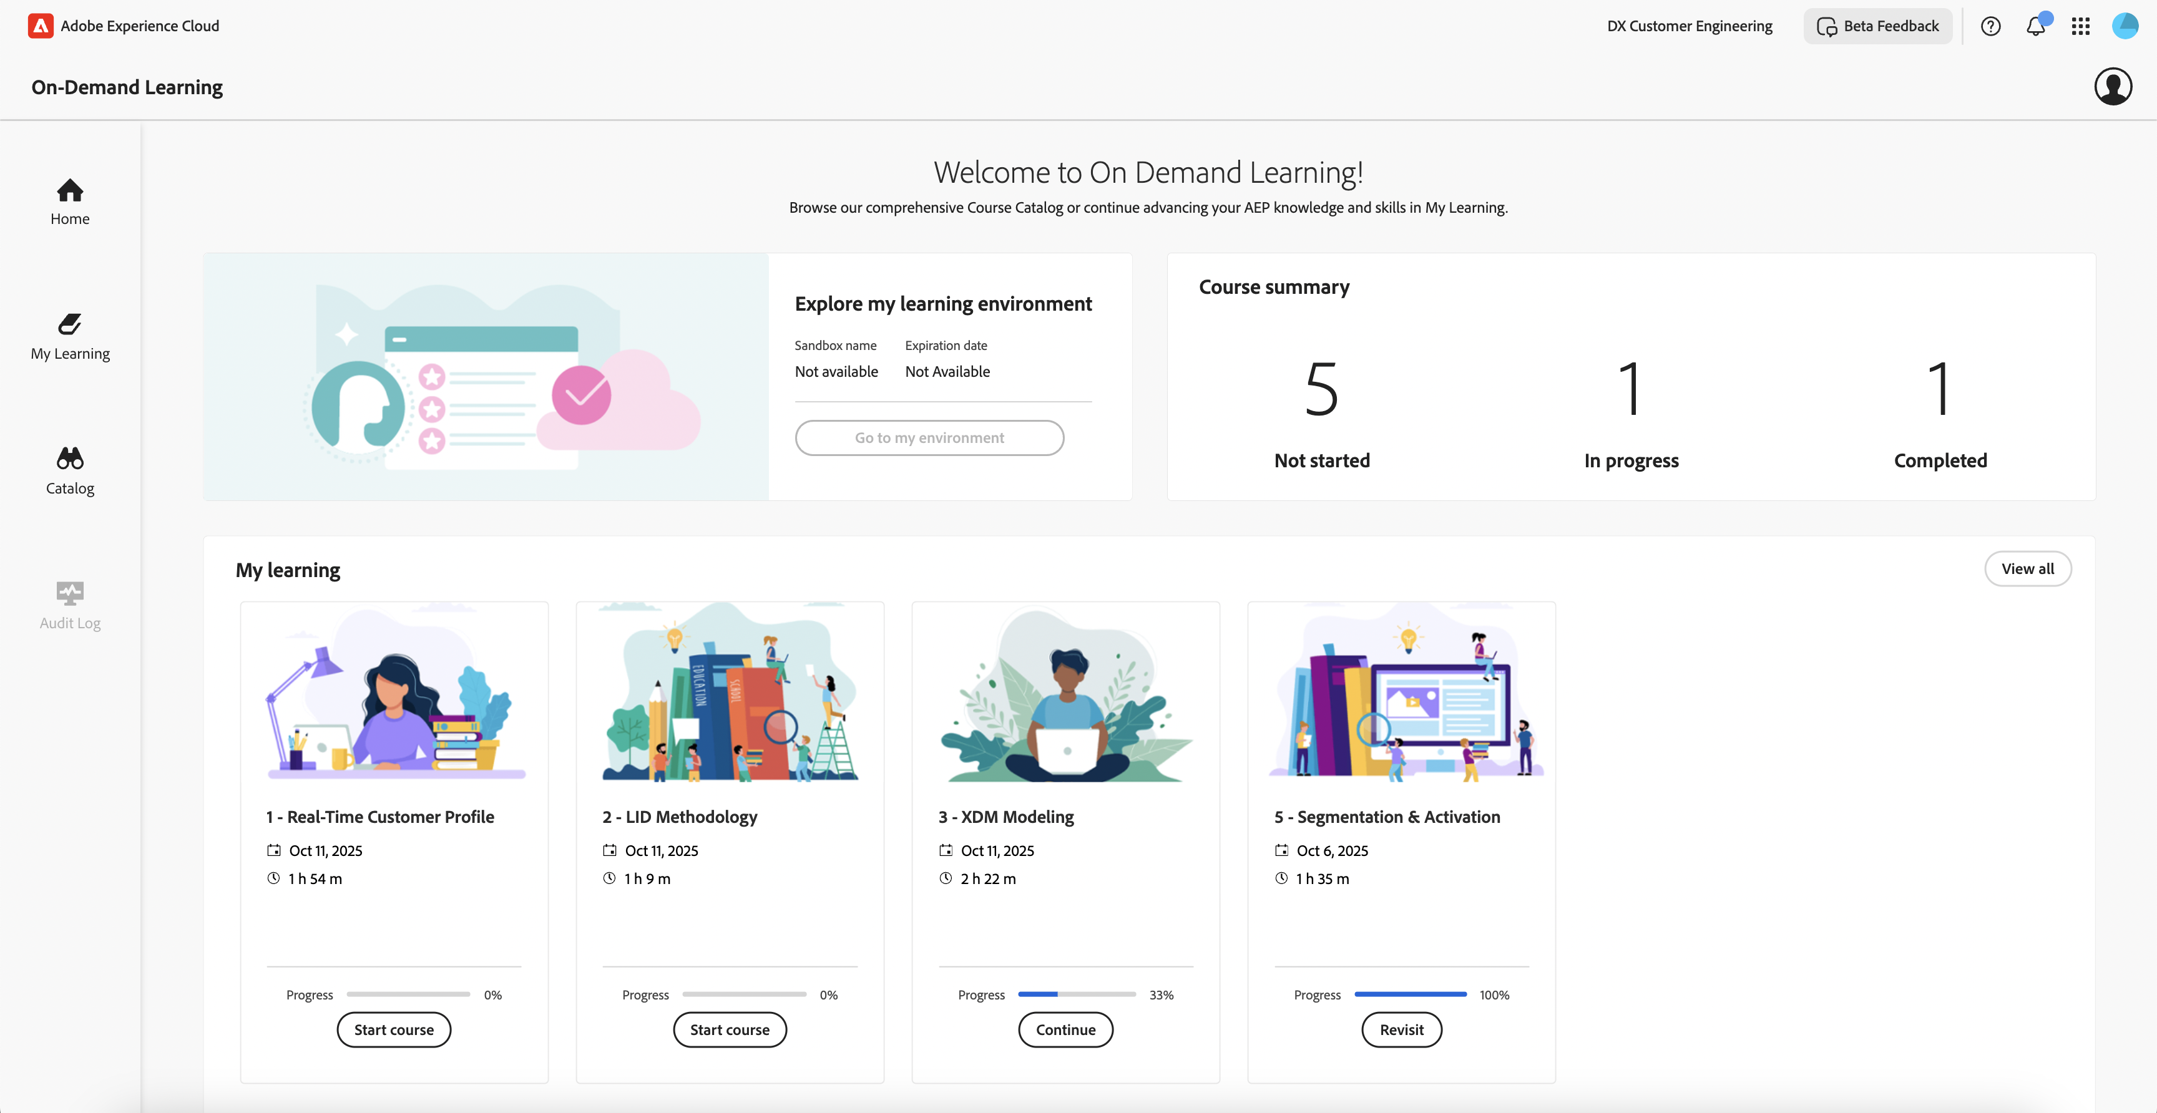Start the Real-Time Customer Profile course

coord(394,1029)
